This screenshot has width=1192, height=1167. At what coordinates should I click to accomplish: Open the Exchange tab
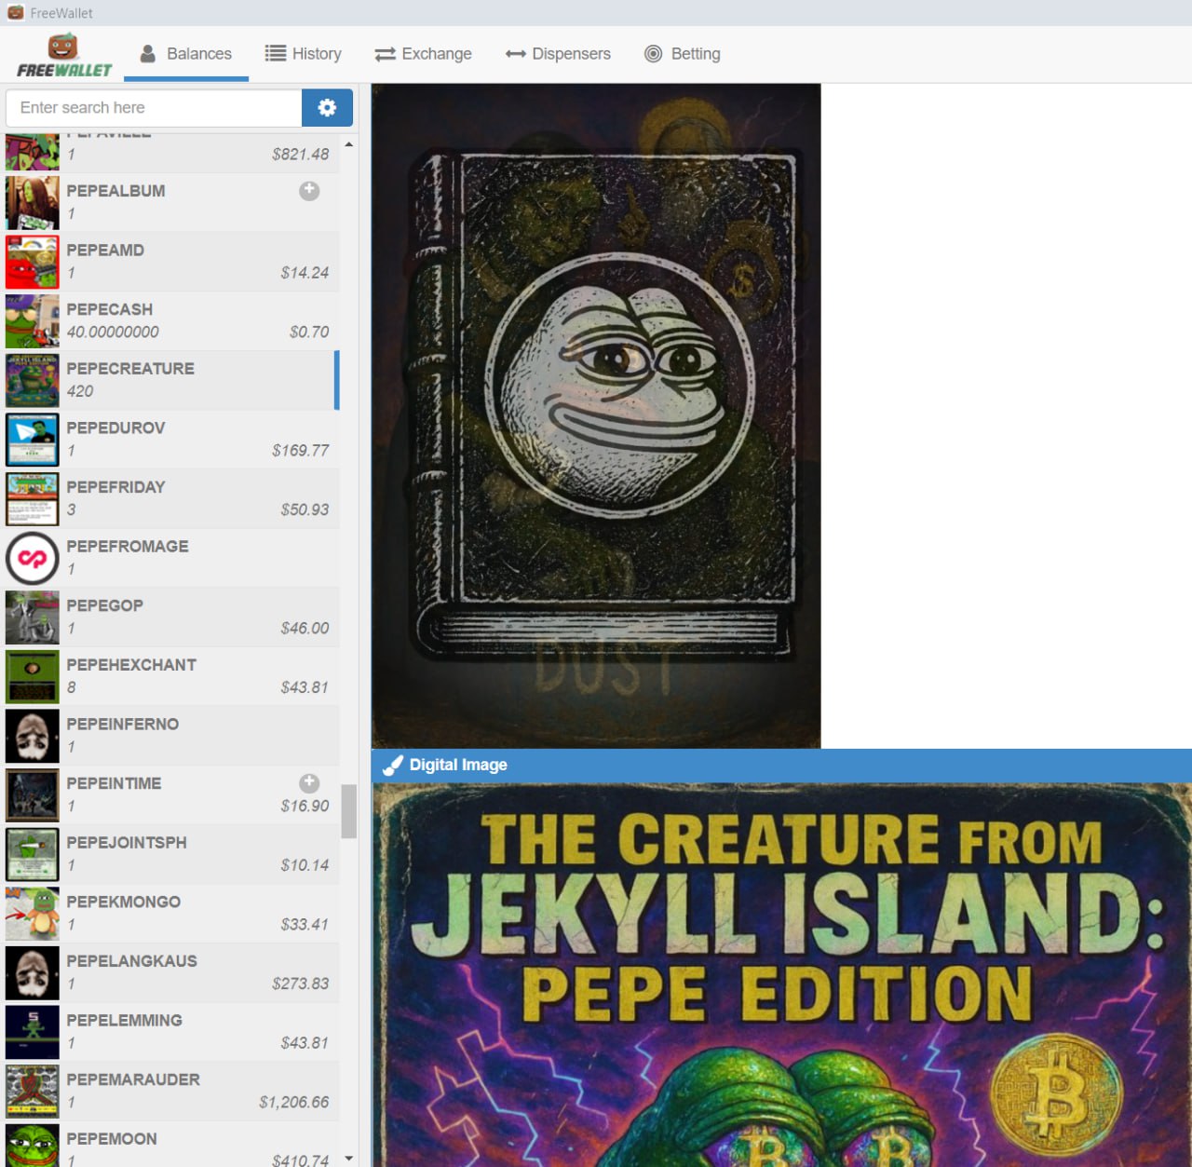pyautogui.click(x=424, y=54)
